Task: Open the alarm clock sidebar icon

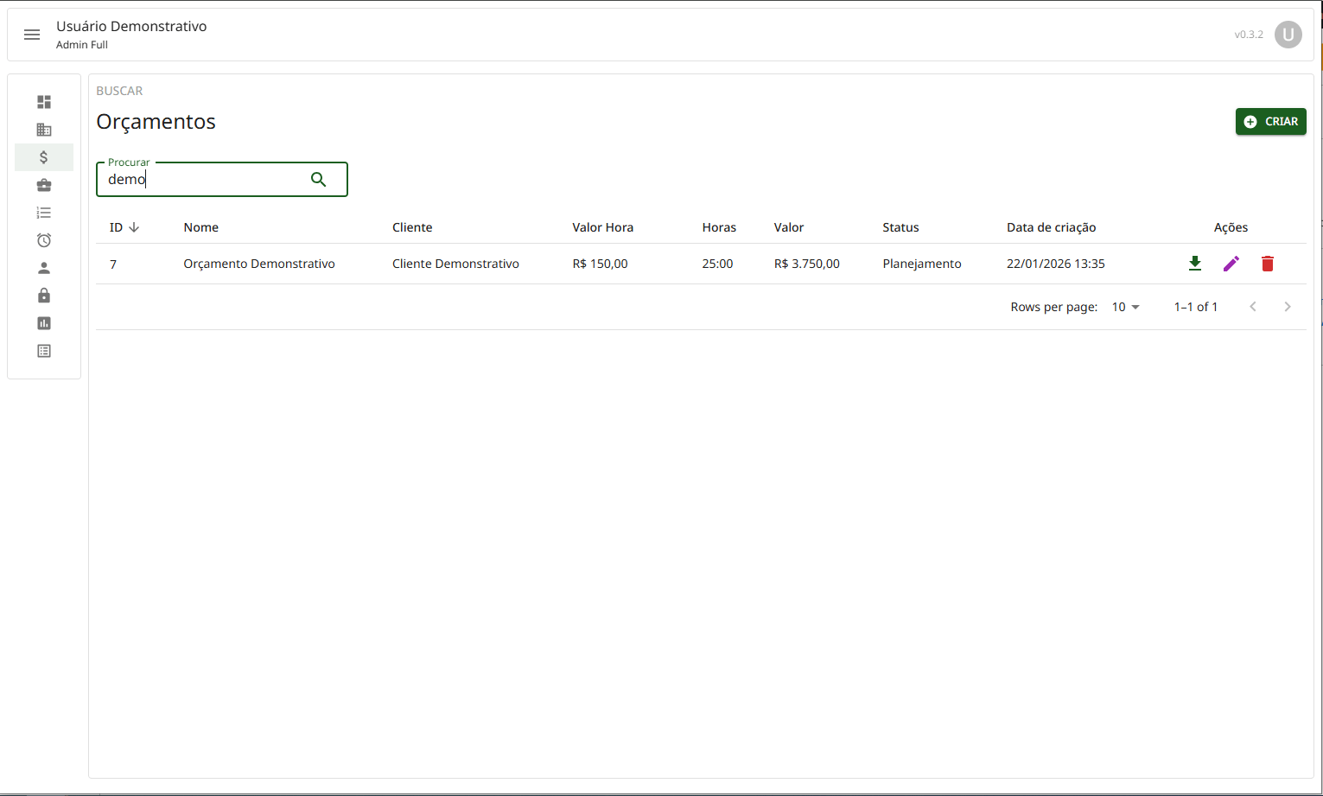Action: [44, 240]
